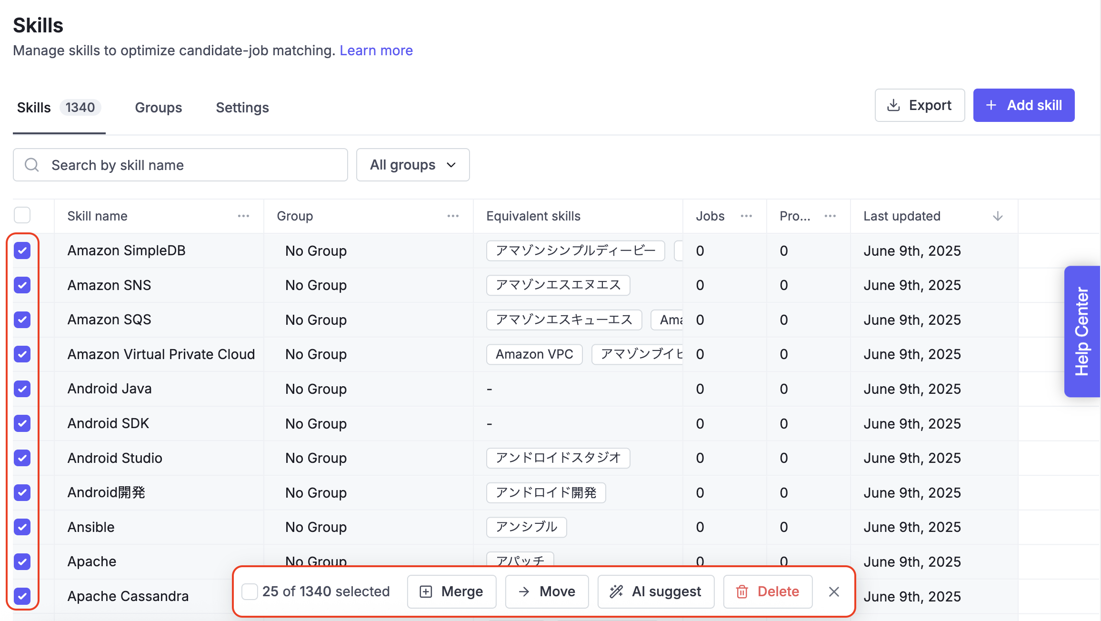This screenshot has height=621, width=1101.
Task: Toggle the select-all header checkbox
Action: pos(22,215)
